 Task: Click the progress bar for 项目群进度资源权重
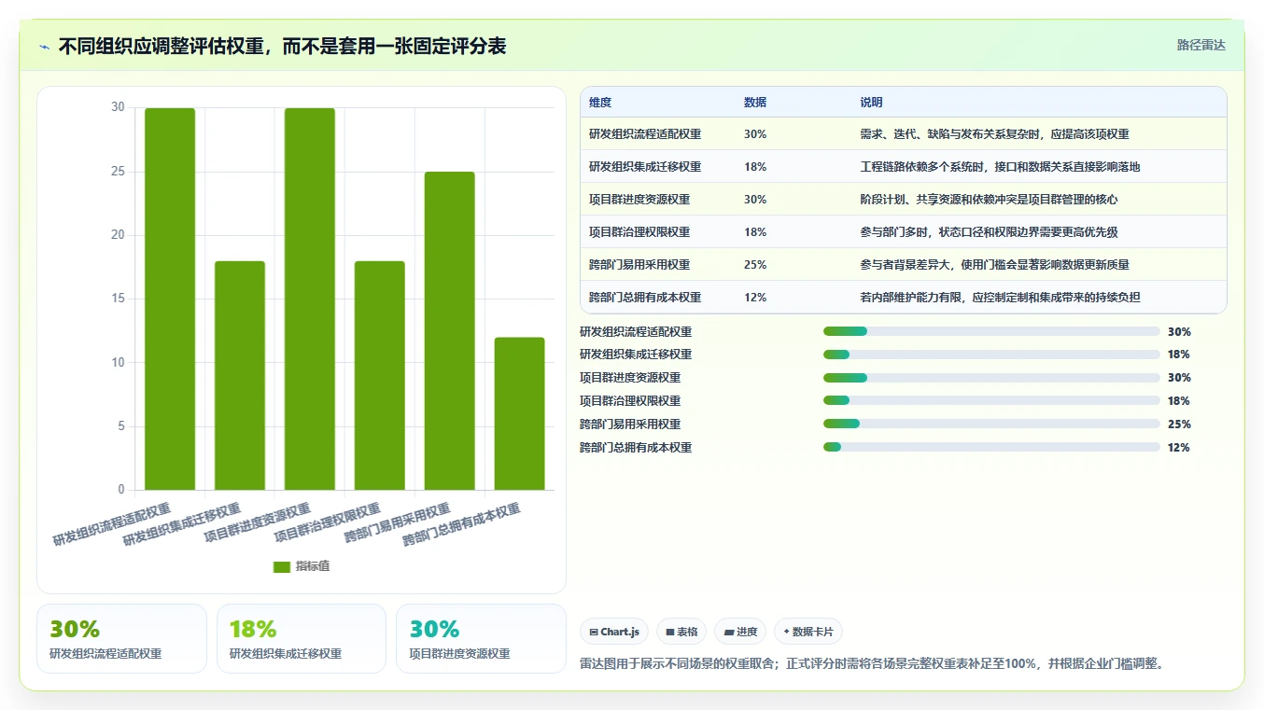pos(991,378)
